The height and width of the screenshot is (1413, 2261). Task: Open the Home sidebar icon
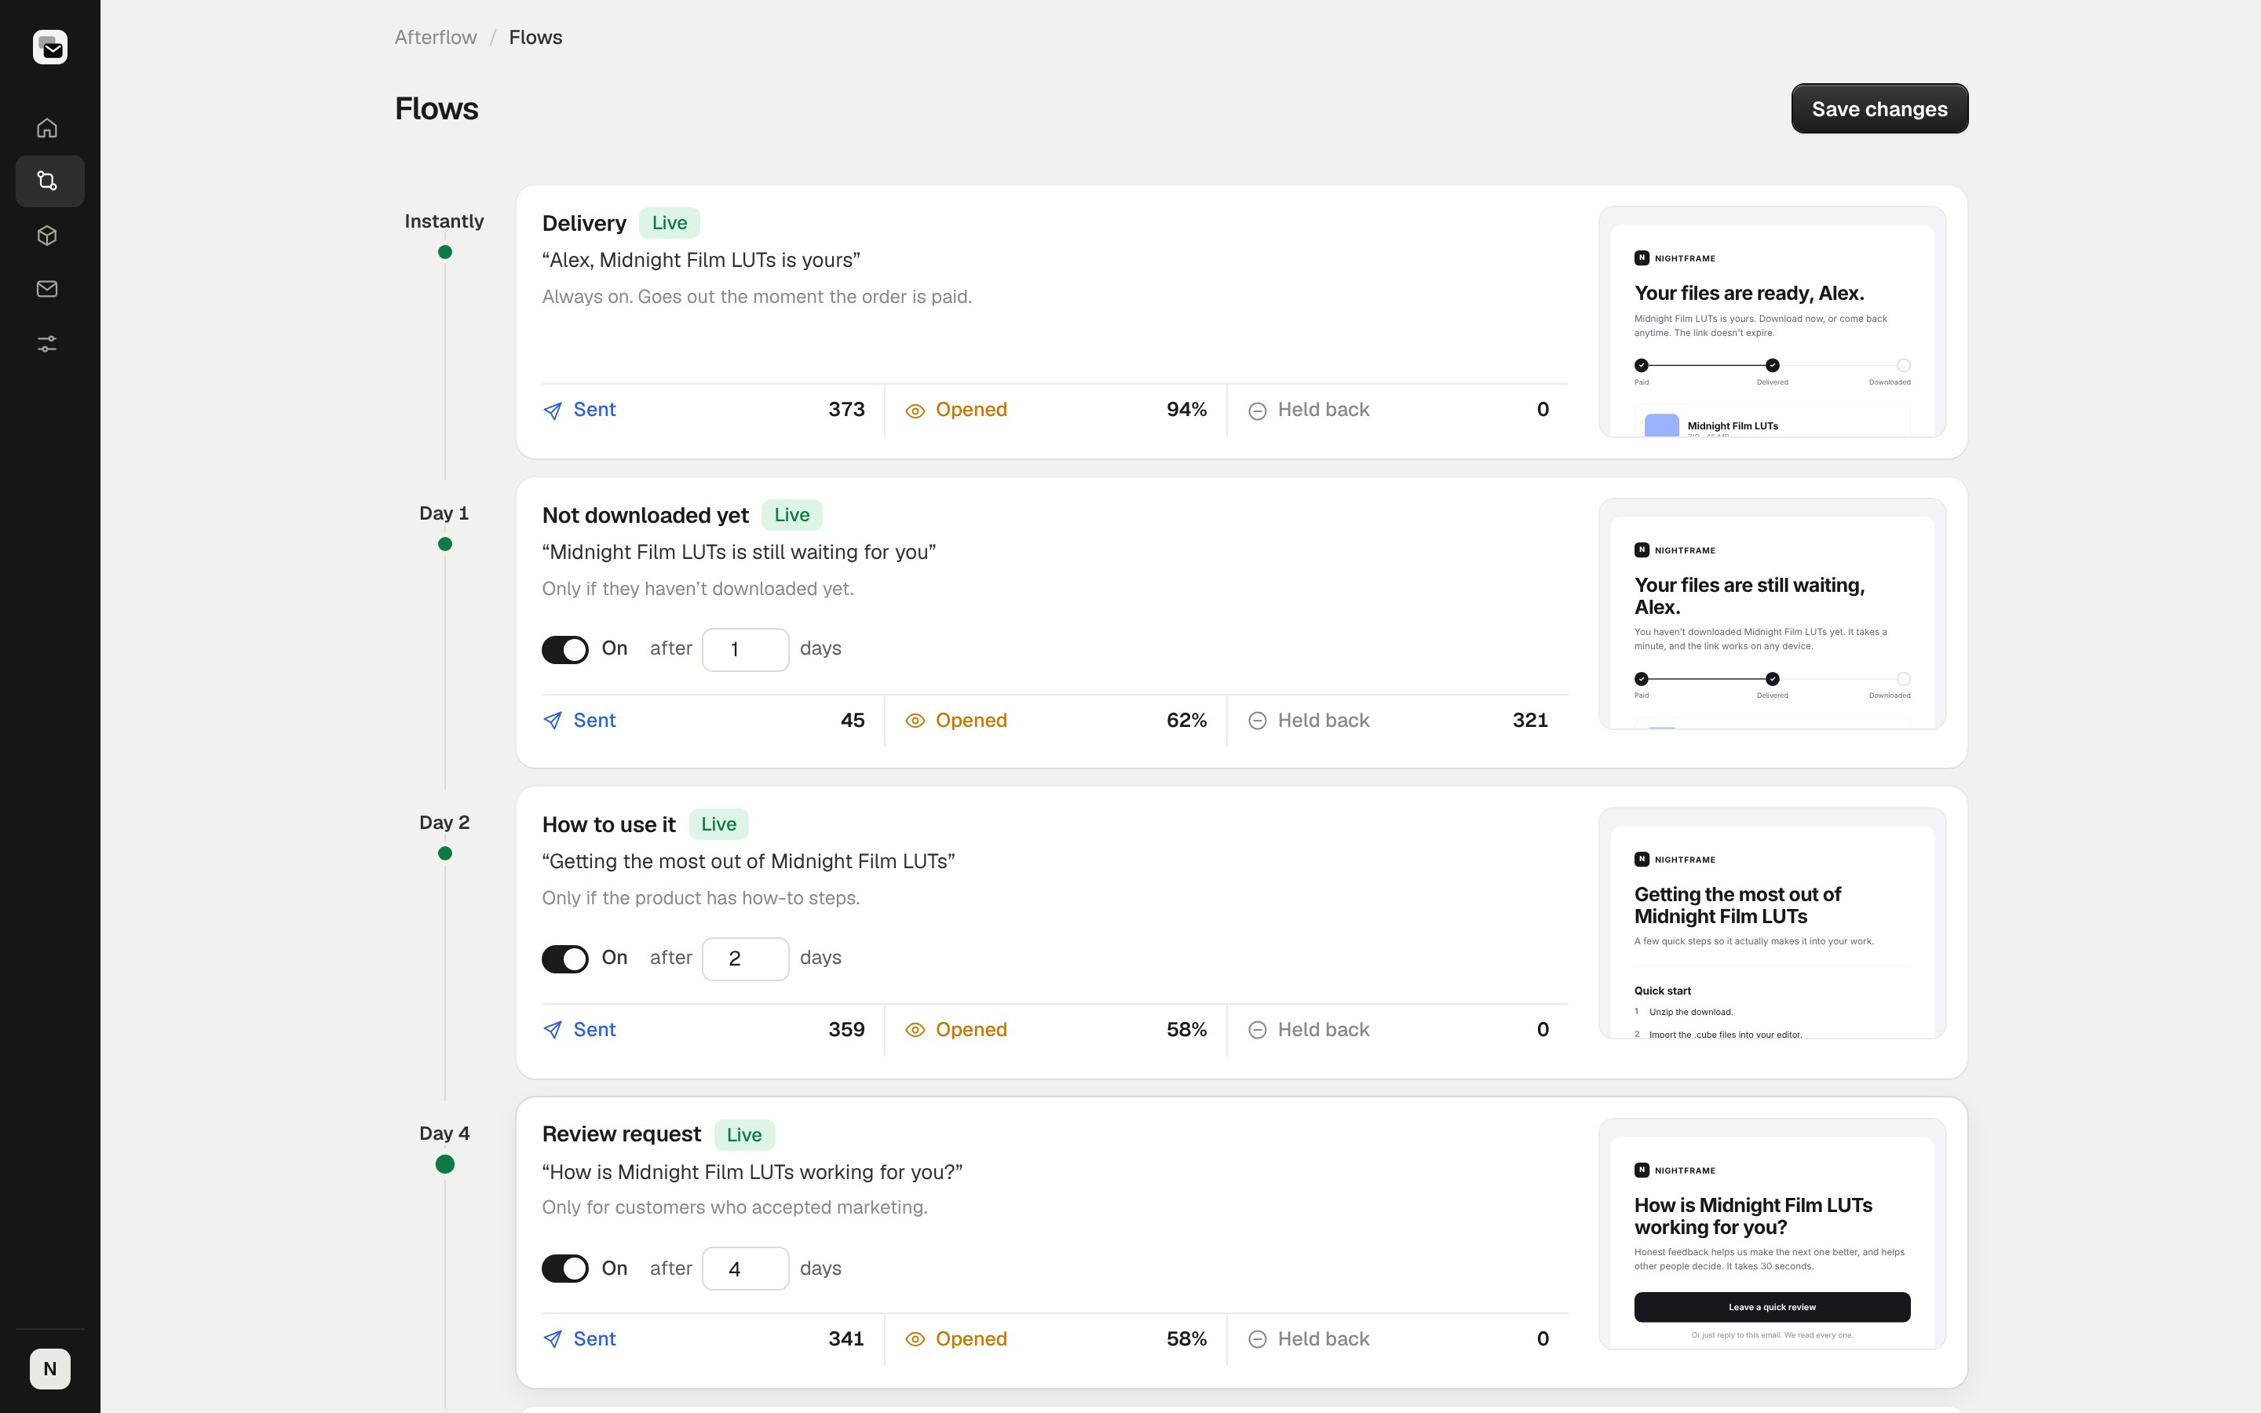click(48, 128)
